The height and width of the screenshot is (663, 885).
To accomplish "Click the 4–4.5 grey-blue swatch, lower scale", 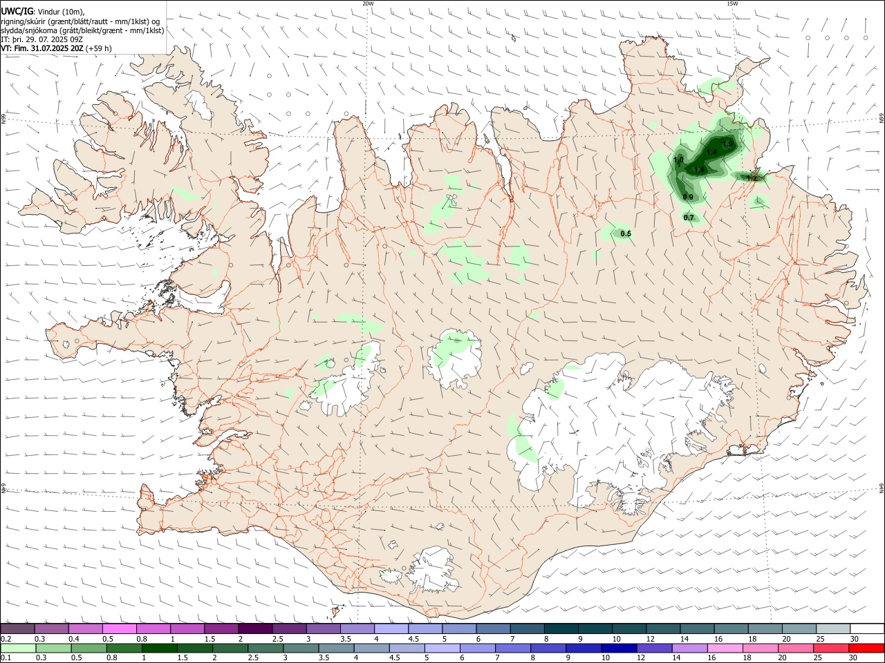I will pos(371,648).
